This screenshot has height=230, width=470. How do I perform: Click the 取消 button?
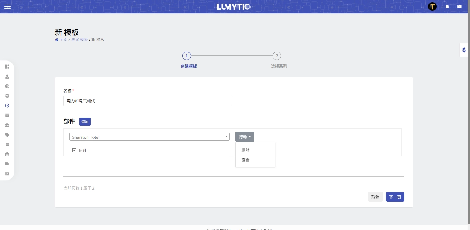click(x=375, y=197)
